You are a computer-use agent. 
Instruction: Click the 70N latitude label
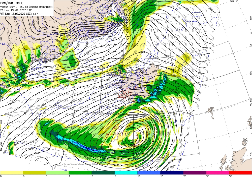[x=232, y=1]
